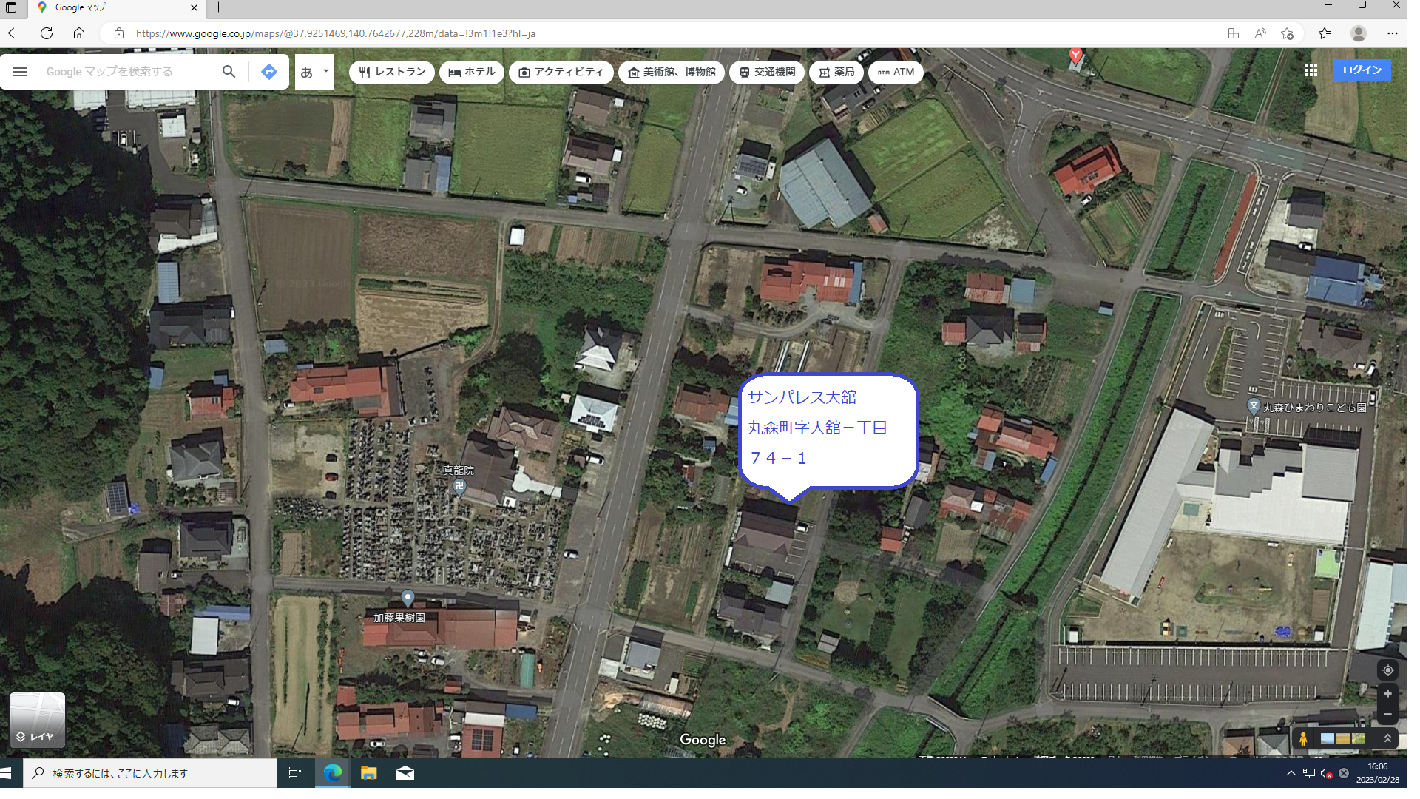
Task: Click the あ IME input mode button
Action: coord(306,72)
